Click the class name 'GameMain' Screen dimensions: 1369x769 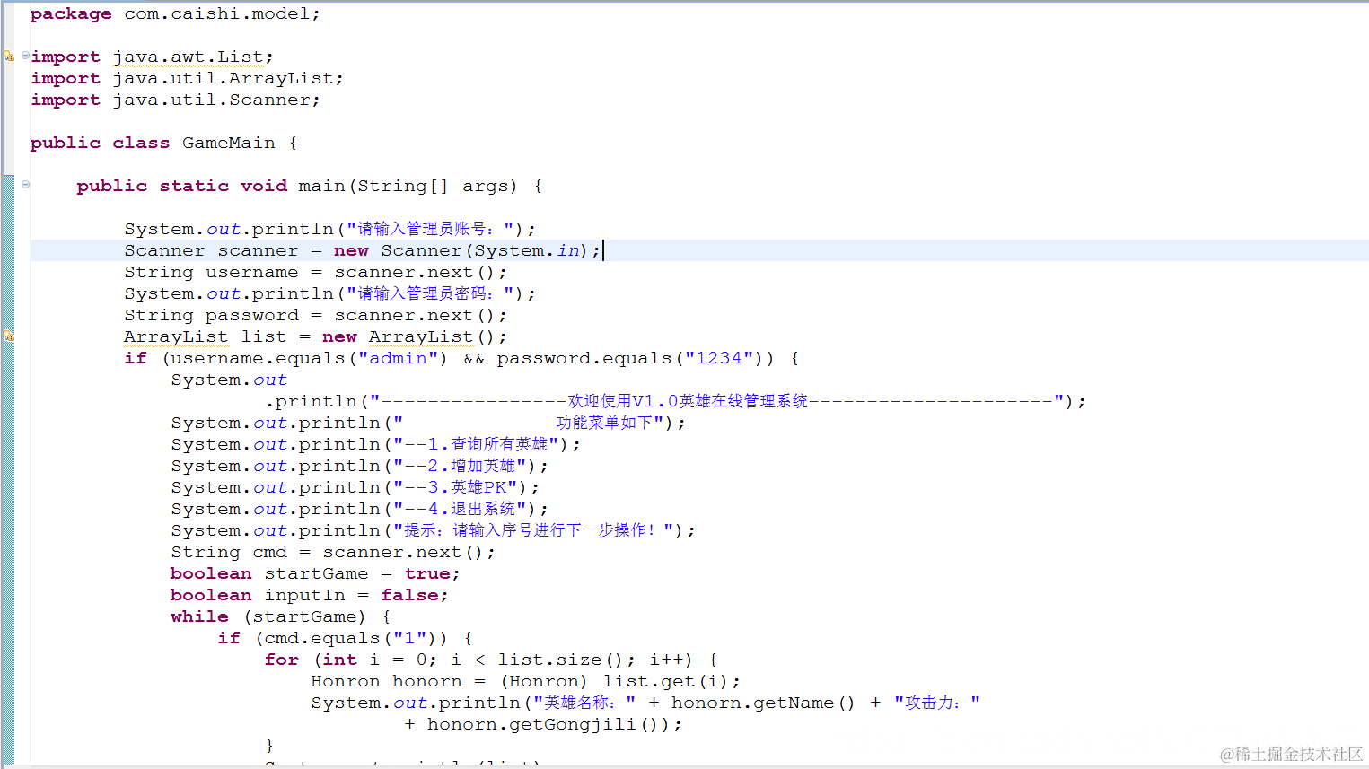coord(229,144)
